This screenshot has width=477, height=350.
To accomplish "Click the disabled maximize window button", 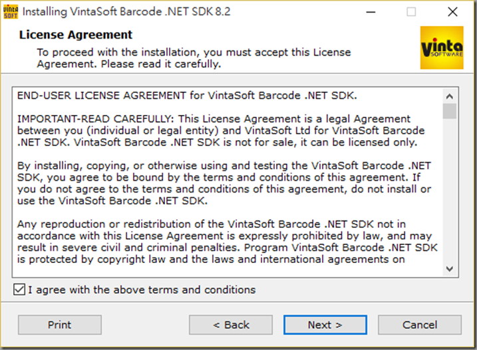I will point(411,12).
